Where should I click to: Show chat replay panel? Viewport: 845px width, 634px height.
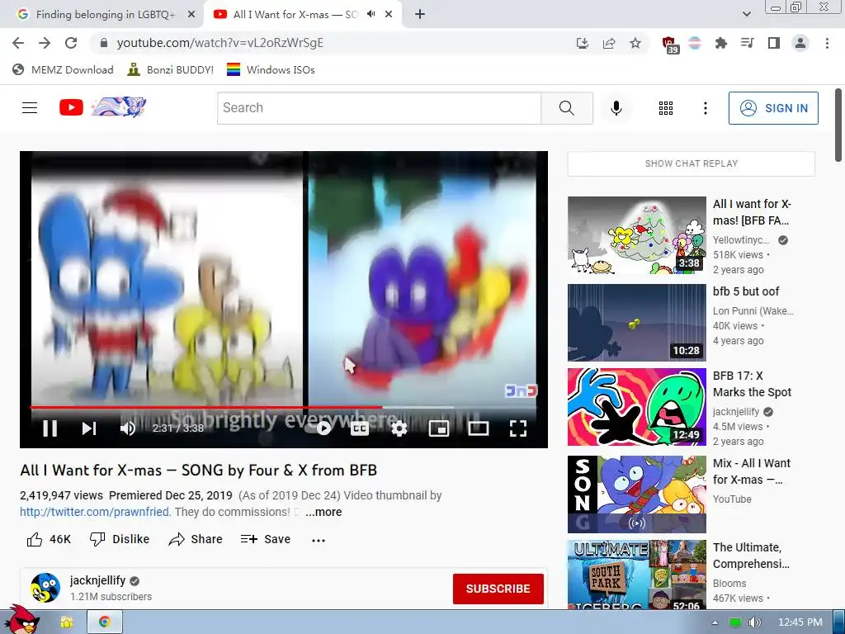tap(692, 163)
